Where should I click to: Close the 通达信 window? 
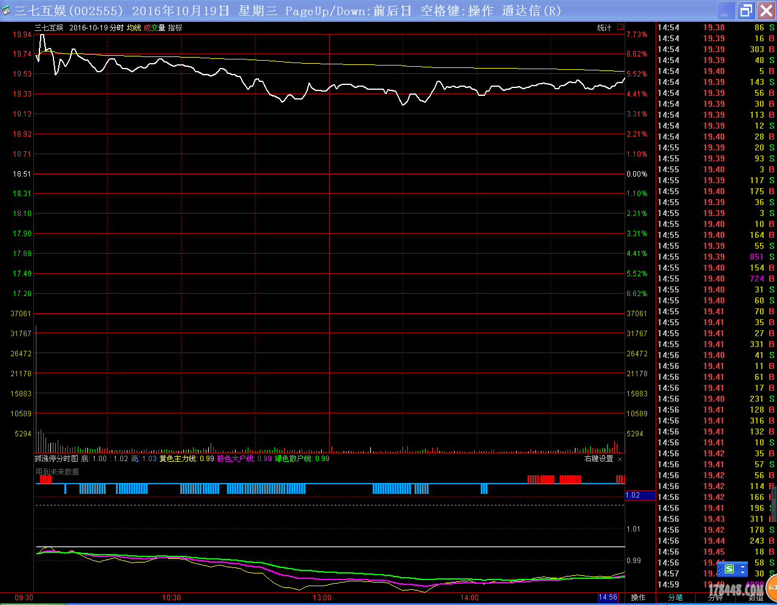(766, 10)
